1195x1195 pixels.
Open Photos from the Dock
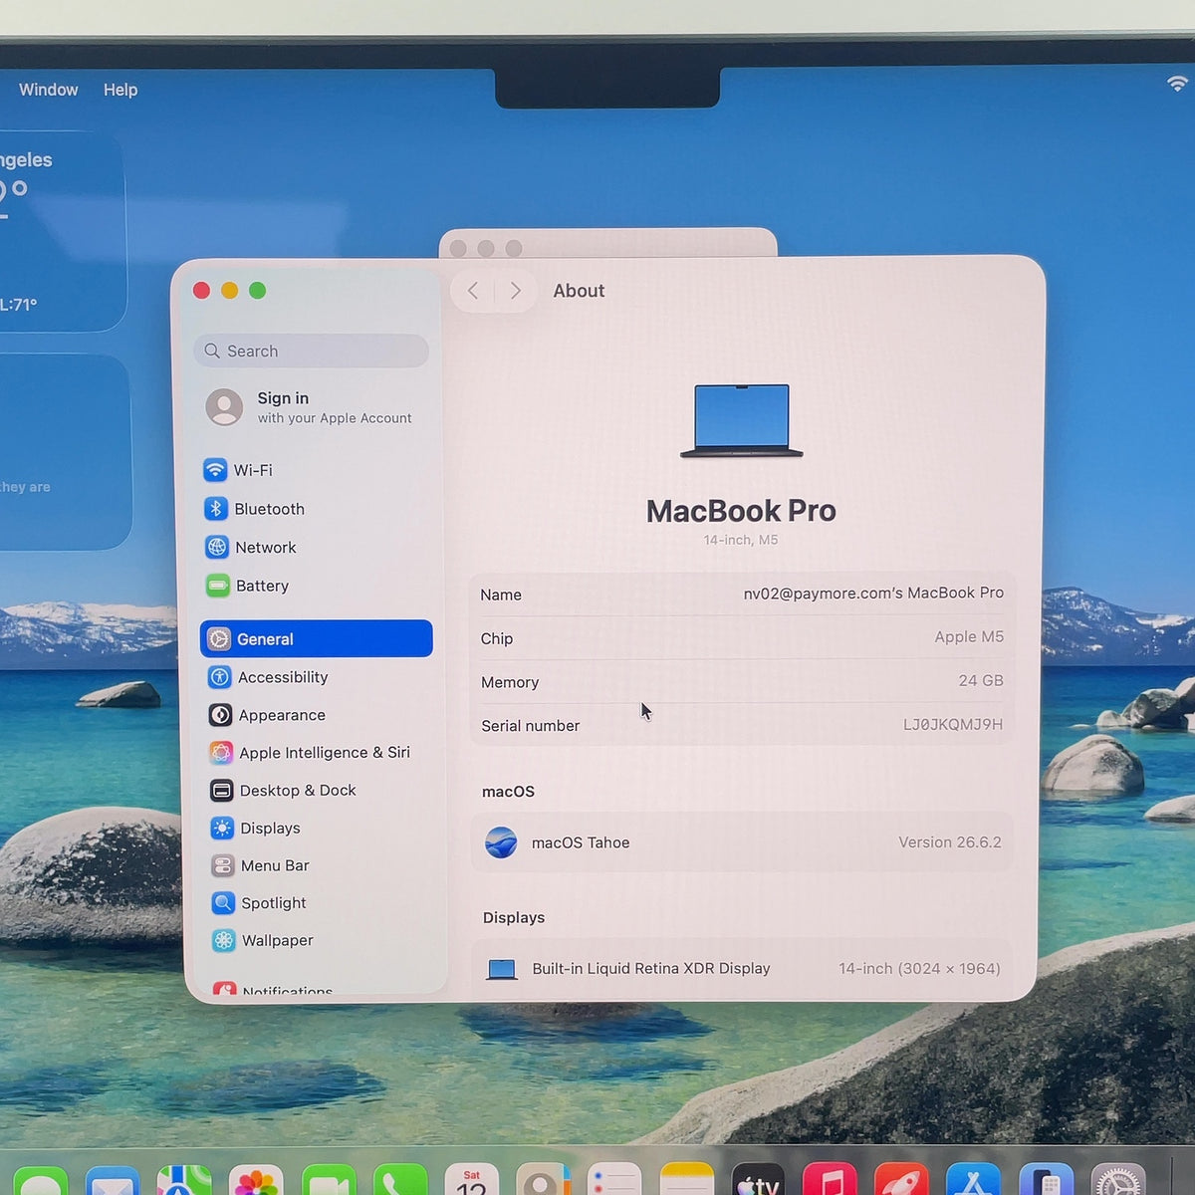pyautogui.click(x=256, y=1180)
